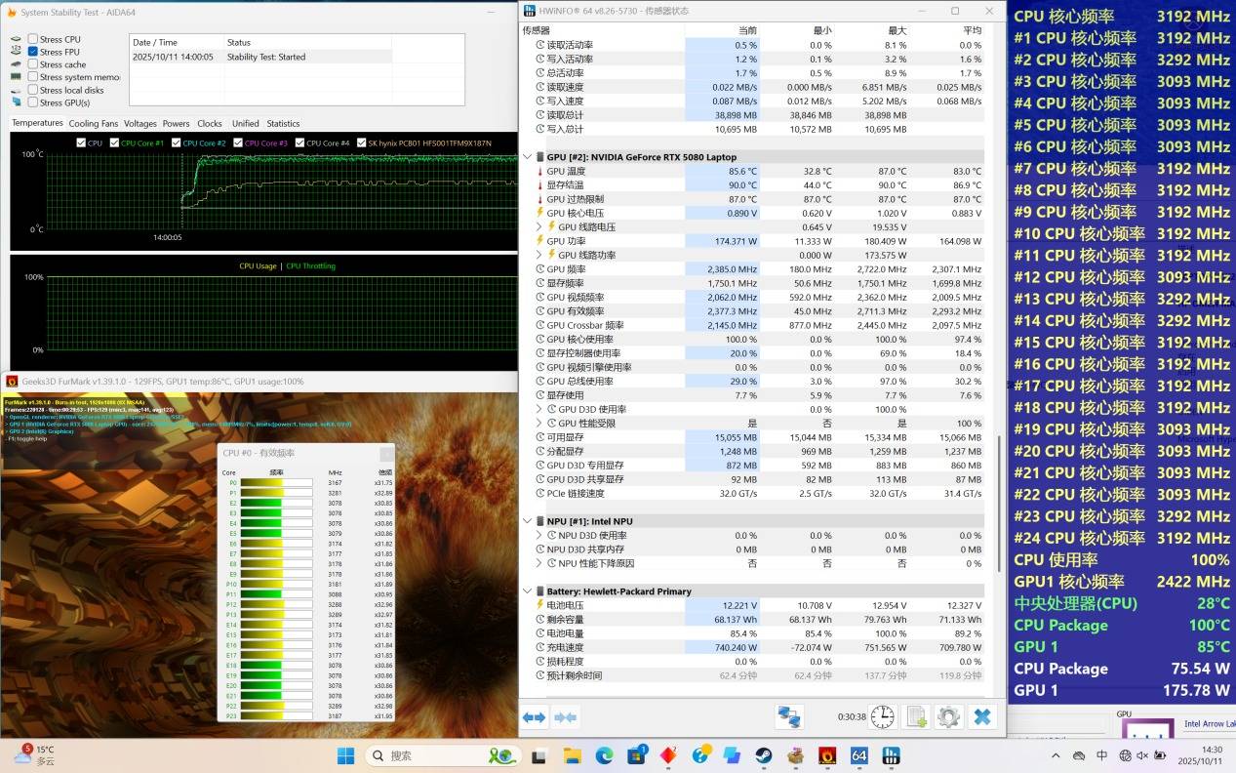Click the HWiNFO log file icon

pyautogui.click(x=916, y=717)
